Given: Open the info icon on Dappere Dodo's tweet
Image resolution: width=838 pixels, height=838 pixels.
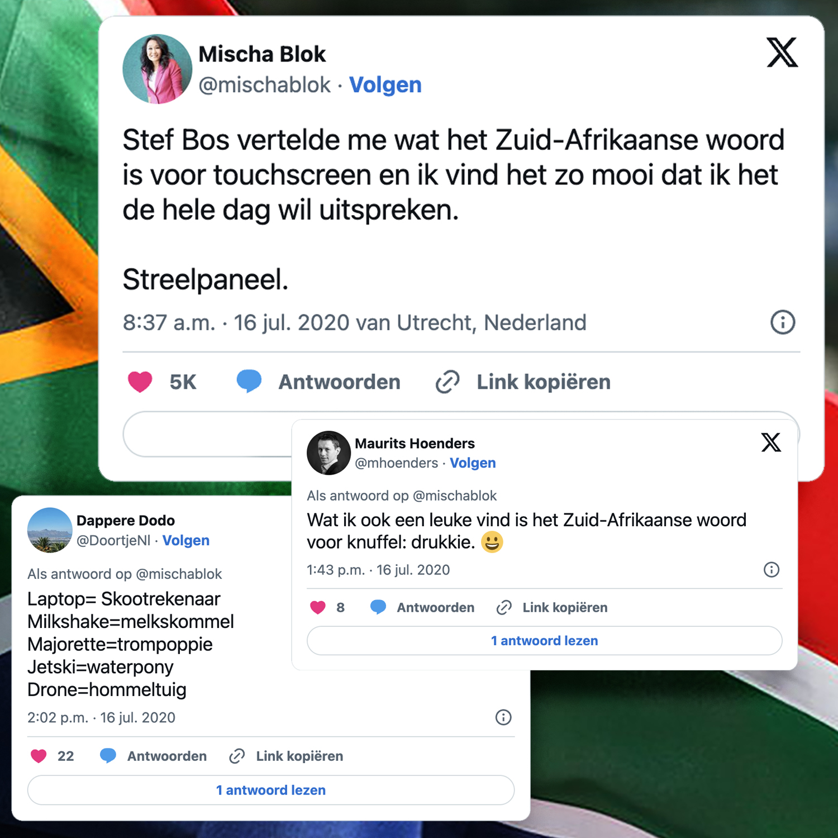Looking at the screenshot, I should pyautogui.click(x=503, y=717).
